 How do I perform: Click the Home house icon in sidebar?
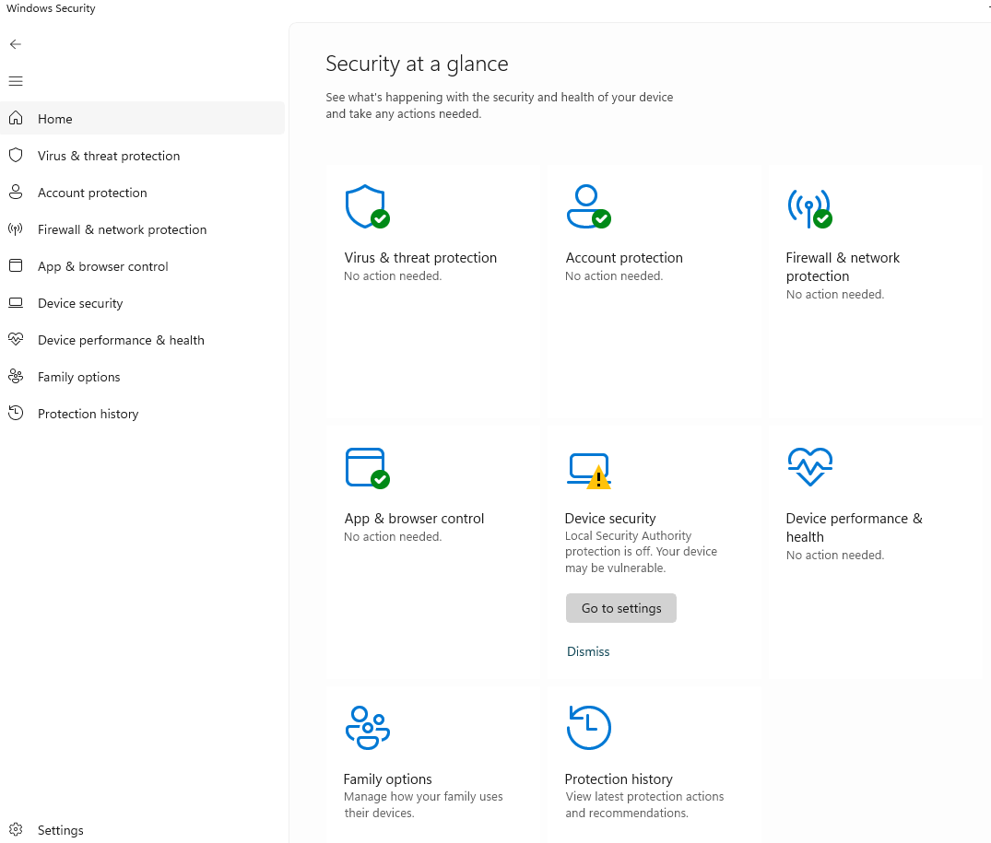click(16, 118)
